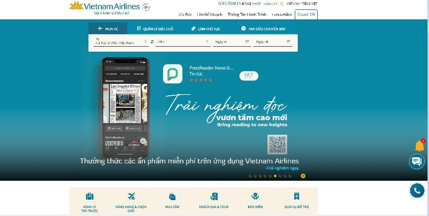429x216 pixels.
Task: Open the Ngày đi calendar icon
Action: (248, 42)
